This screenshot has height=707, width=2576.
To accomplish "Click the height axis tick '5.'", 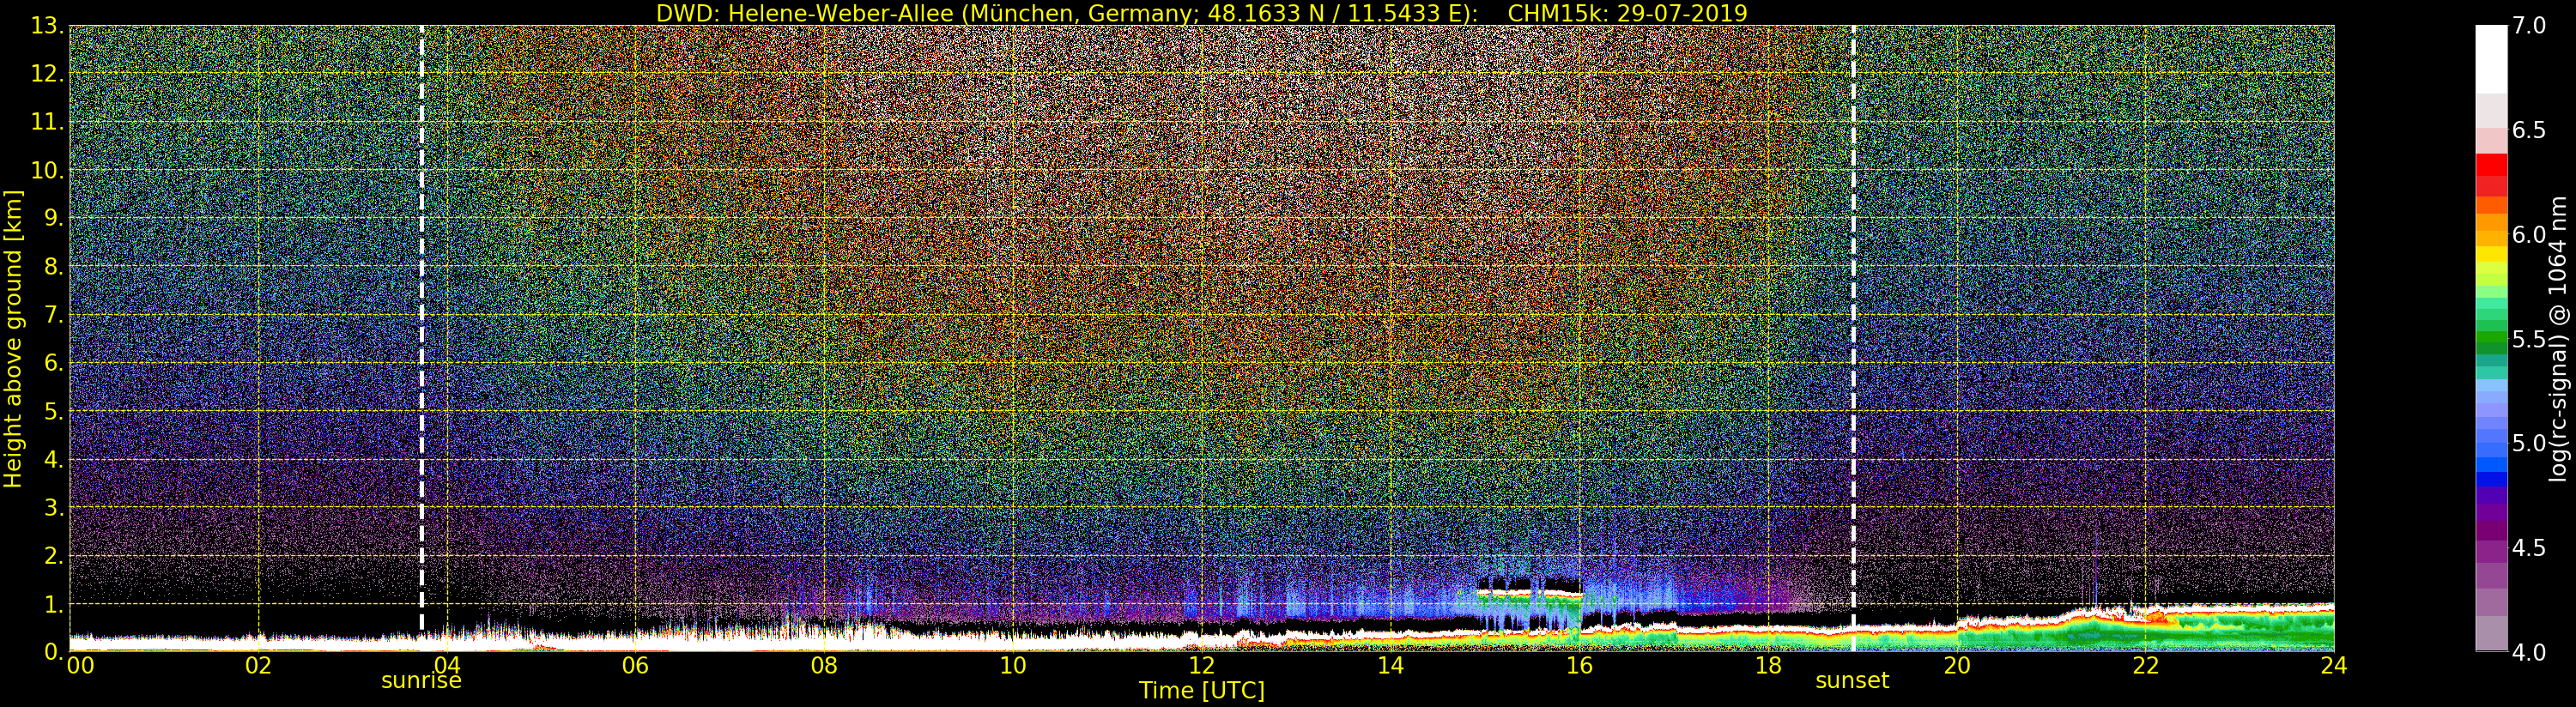I will (x=54, y=411).
